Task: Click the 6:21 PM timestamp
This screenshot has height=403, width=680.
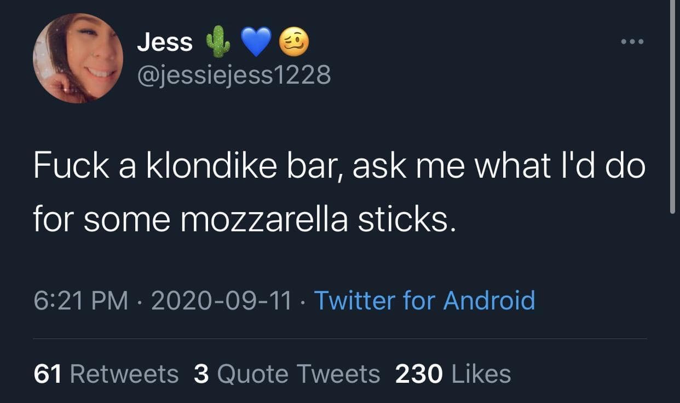Action: (x=80, y=301)
